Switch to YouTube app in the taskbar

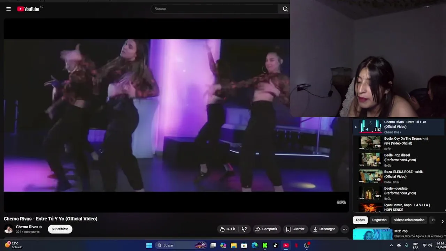286,245
